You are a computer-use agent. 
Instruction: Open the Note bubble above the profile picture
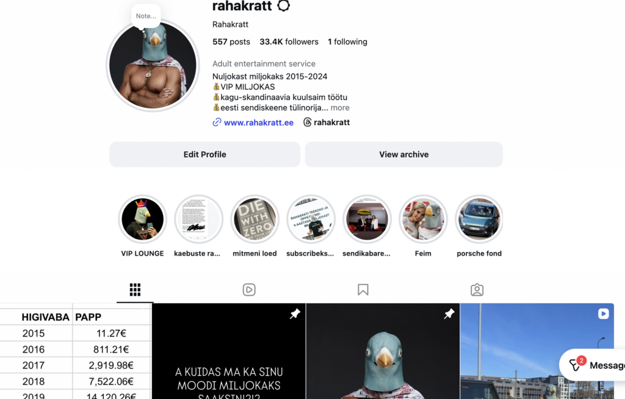tap(146, 16)
